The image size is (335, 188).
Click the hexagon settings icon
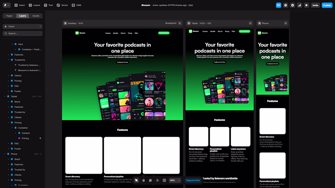click(292, 5)
